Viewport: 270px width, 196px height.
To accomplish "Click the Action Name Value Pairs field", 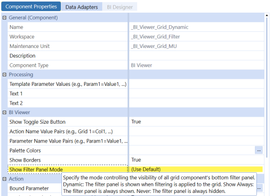I will (x=196, y=131).
